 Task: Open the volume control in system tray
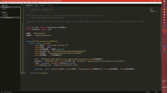click(x=163, y=83)
